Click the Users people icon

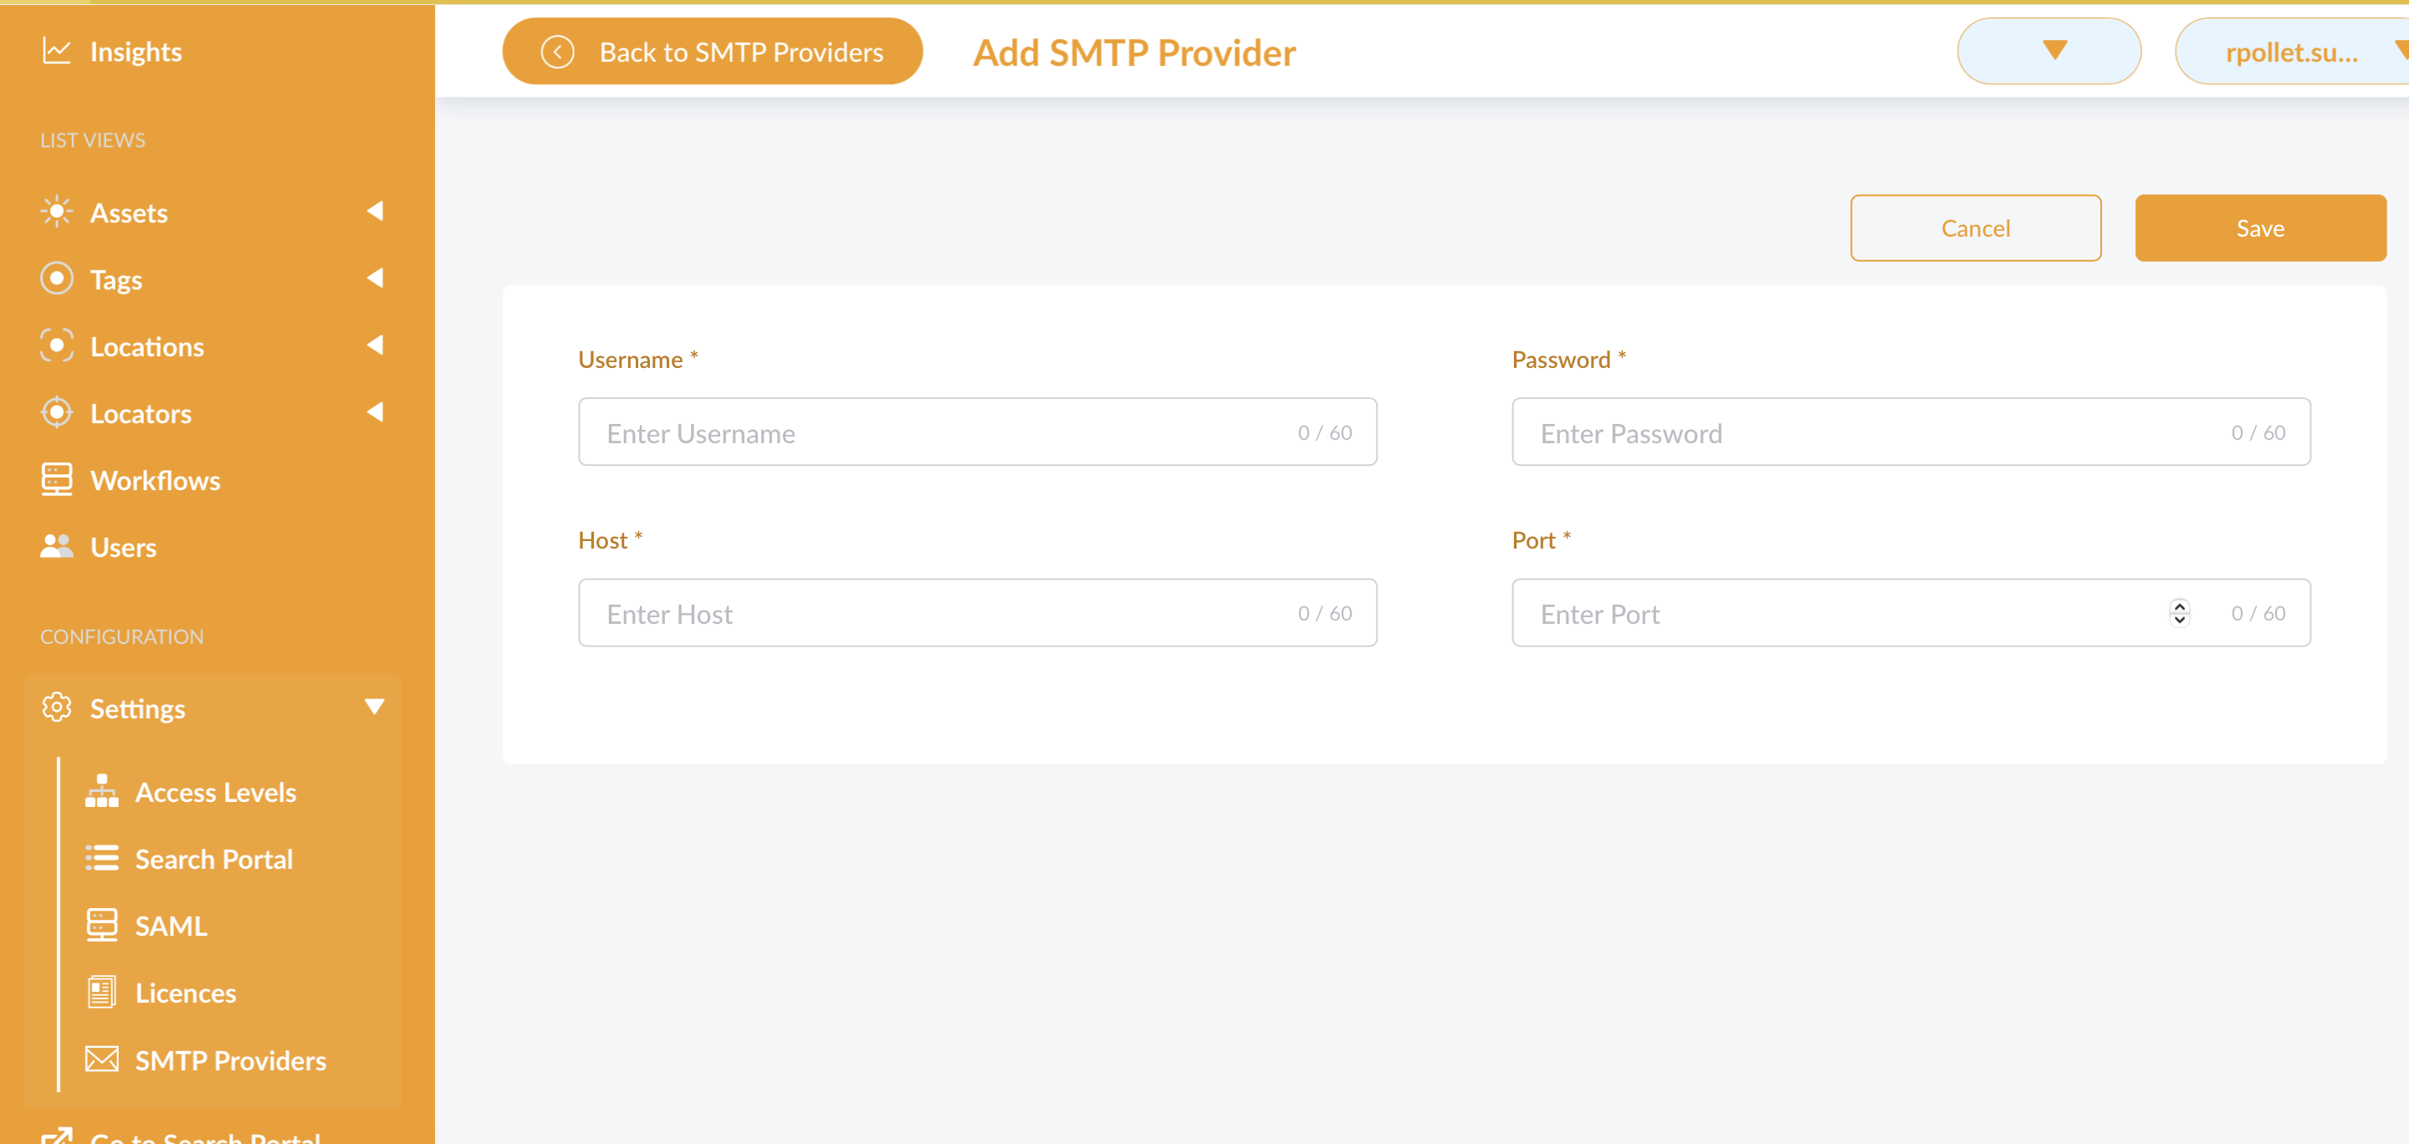(x=56, y=547)
